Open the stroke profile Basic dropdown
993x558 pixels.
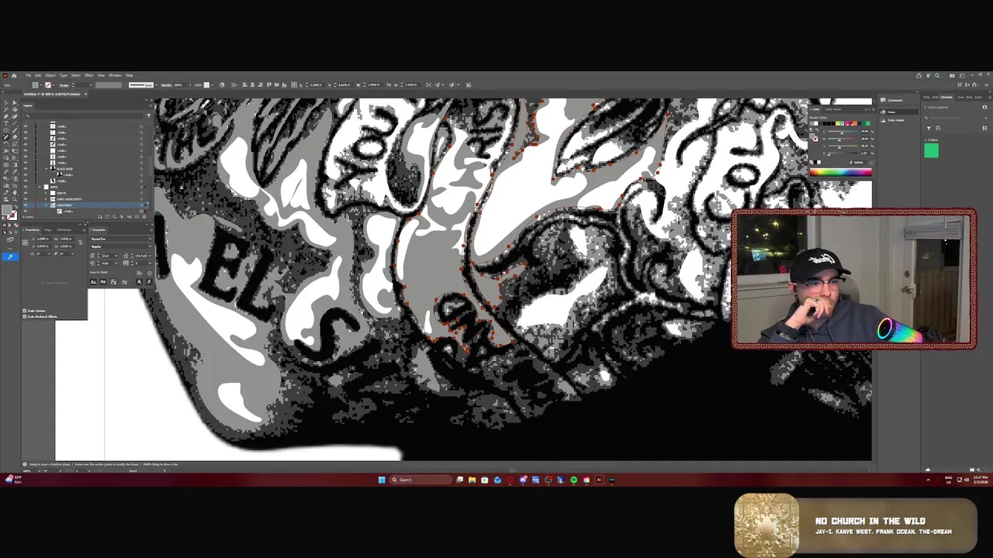pyautogui.click(x=156, y=84)
